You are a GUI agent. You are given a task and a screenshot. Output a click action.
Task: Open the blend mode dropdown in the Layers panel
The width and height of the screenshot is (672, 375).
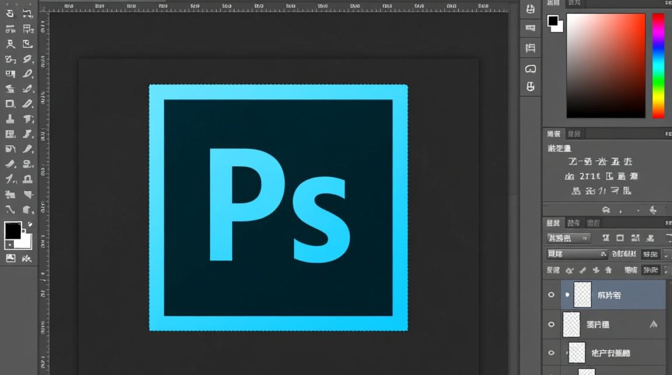coord(577,254)
